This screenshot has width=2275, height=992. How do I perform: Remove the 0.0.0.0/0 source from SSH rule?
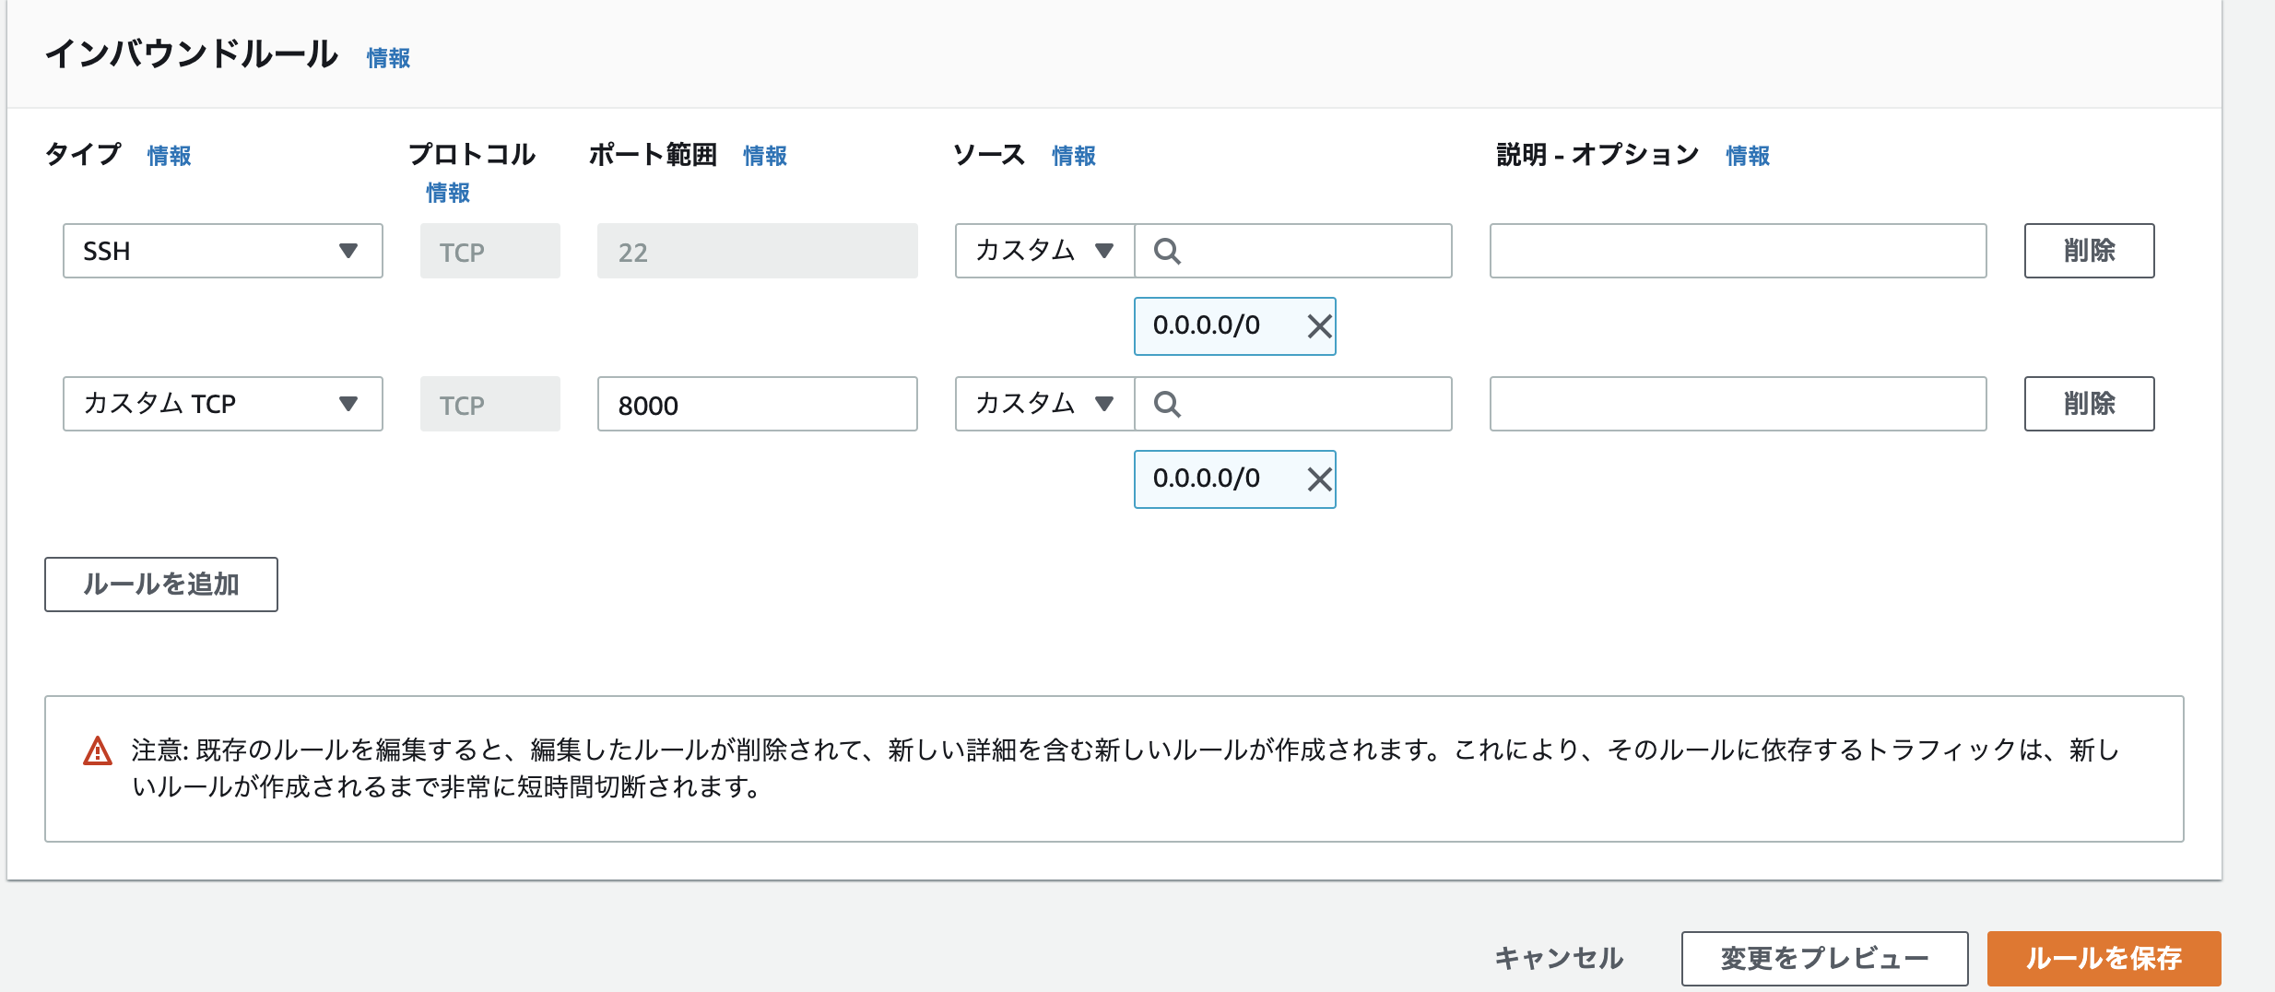click(x=1319, y=325)
